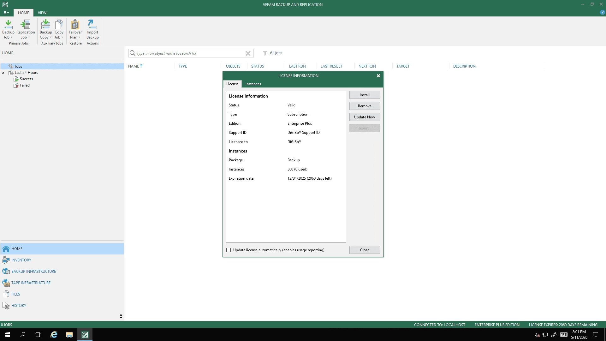Select the License tab in the dialog
Screen dimensions: 606x341
tap(232, 84)
